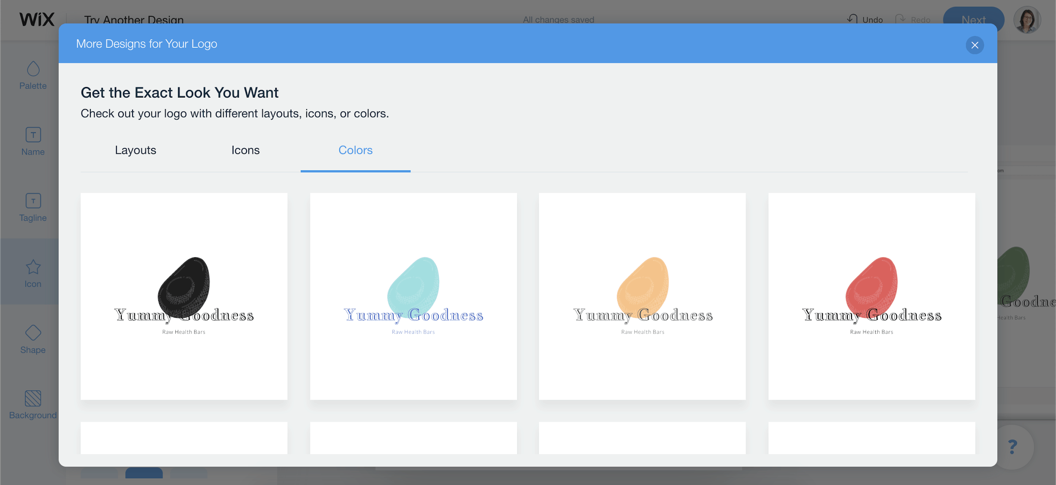Click the Wix logo in top left
The height and width of the screenshot is (485, 1056).
[36, 19]
